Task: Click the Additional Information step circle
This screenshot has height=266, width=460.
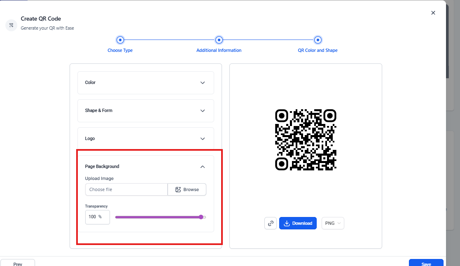Action: (219, 40)
